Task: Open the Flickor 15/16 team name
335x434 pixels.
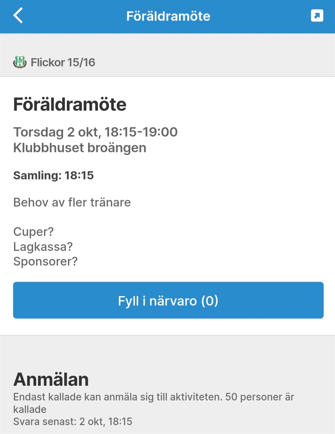Action: (63, 62)
